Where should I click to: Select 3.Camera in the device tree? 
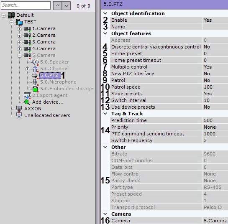point(44,42)
